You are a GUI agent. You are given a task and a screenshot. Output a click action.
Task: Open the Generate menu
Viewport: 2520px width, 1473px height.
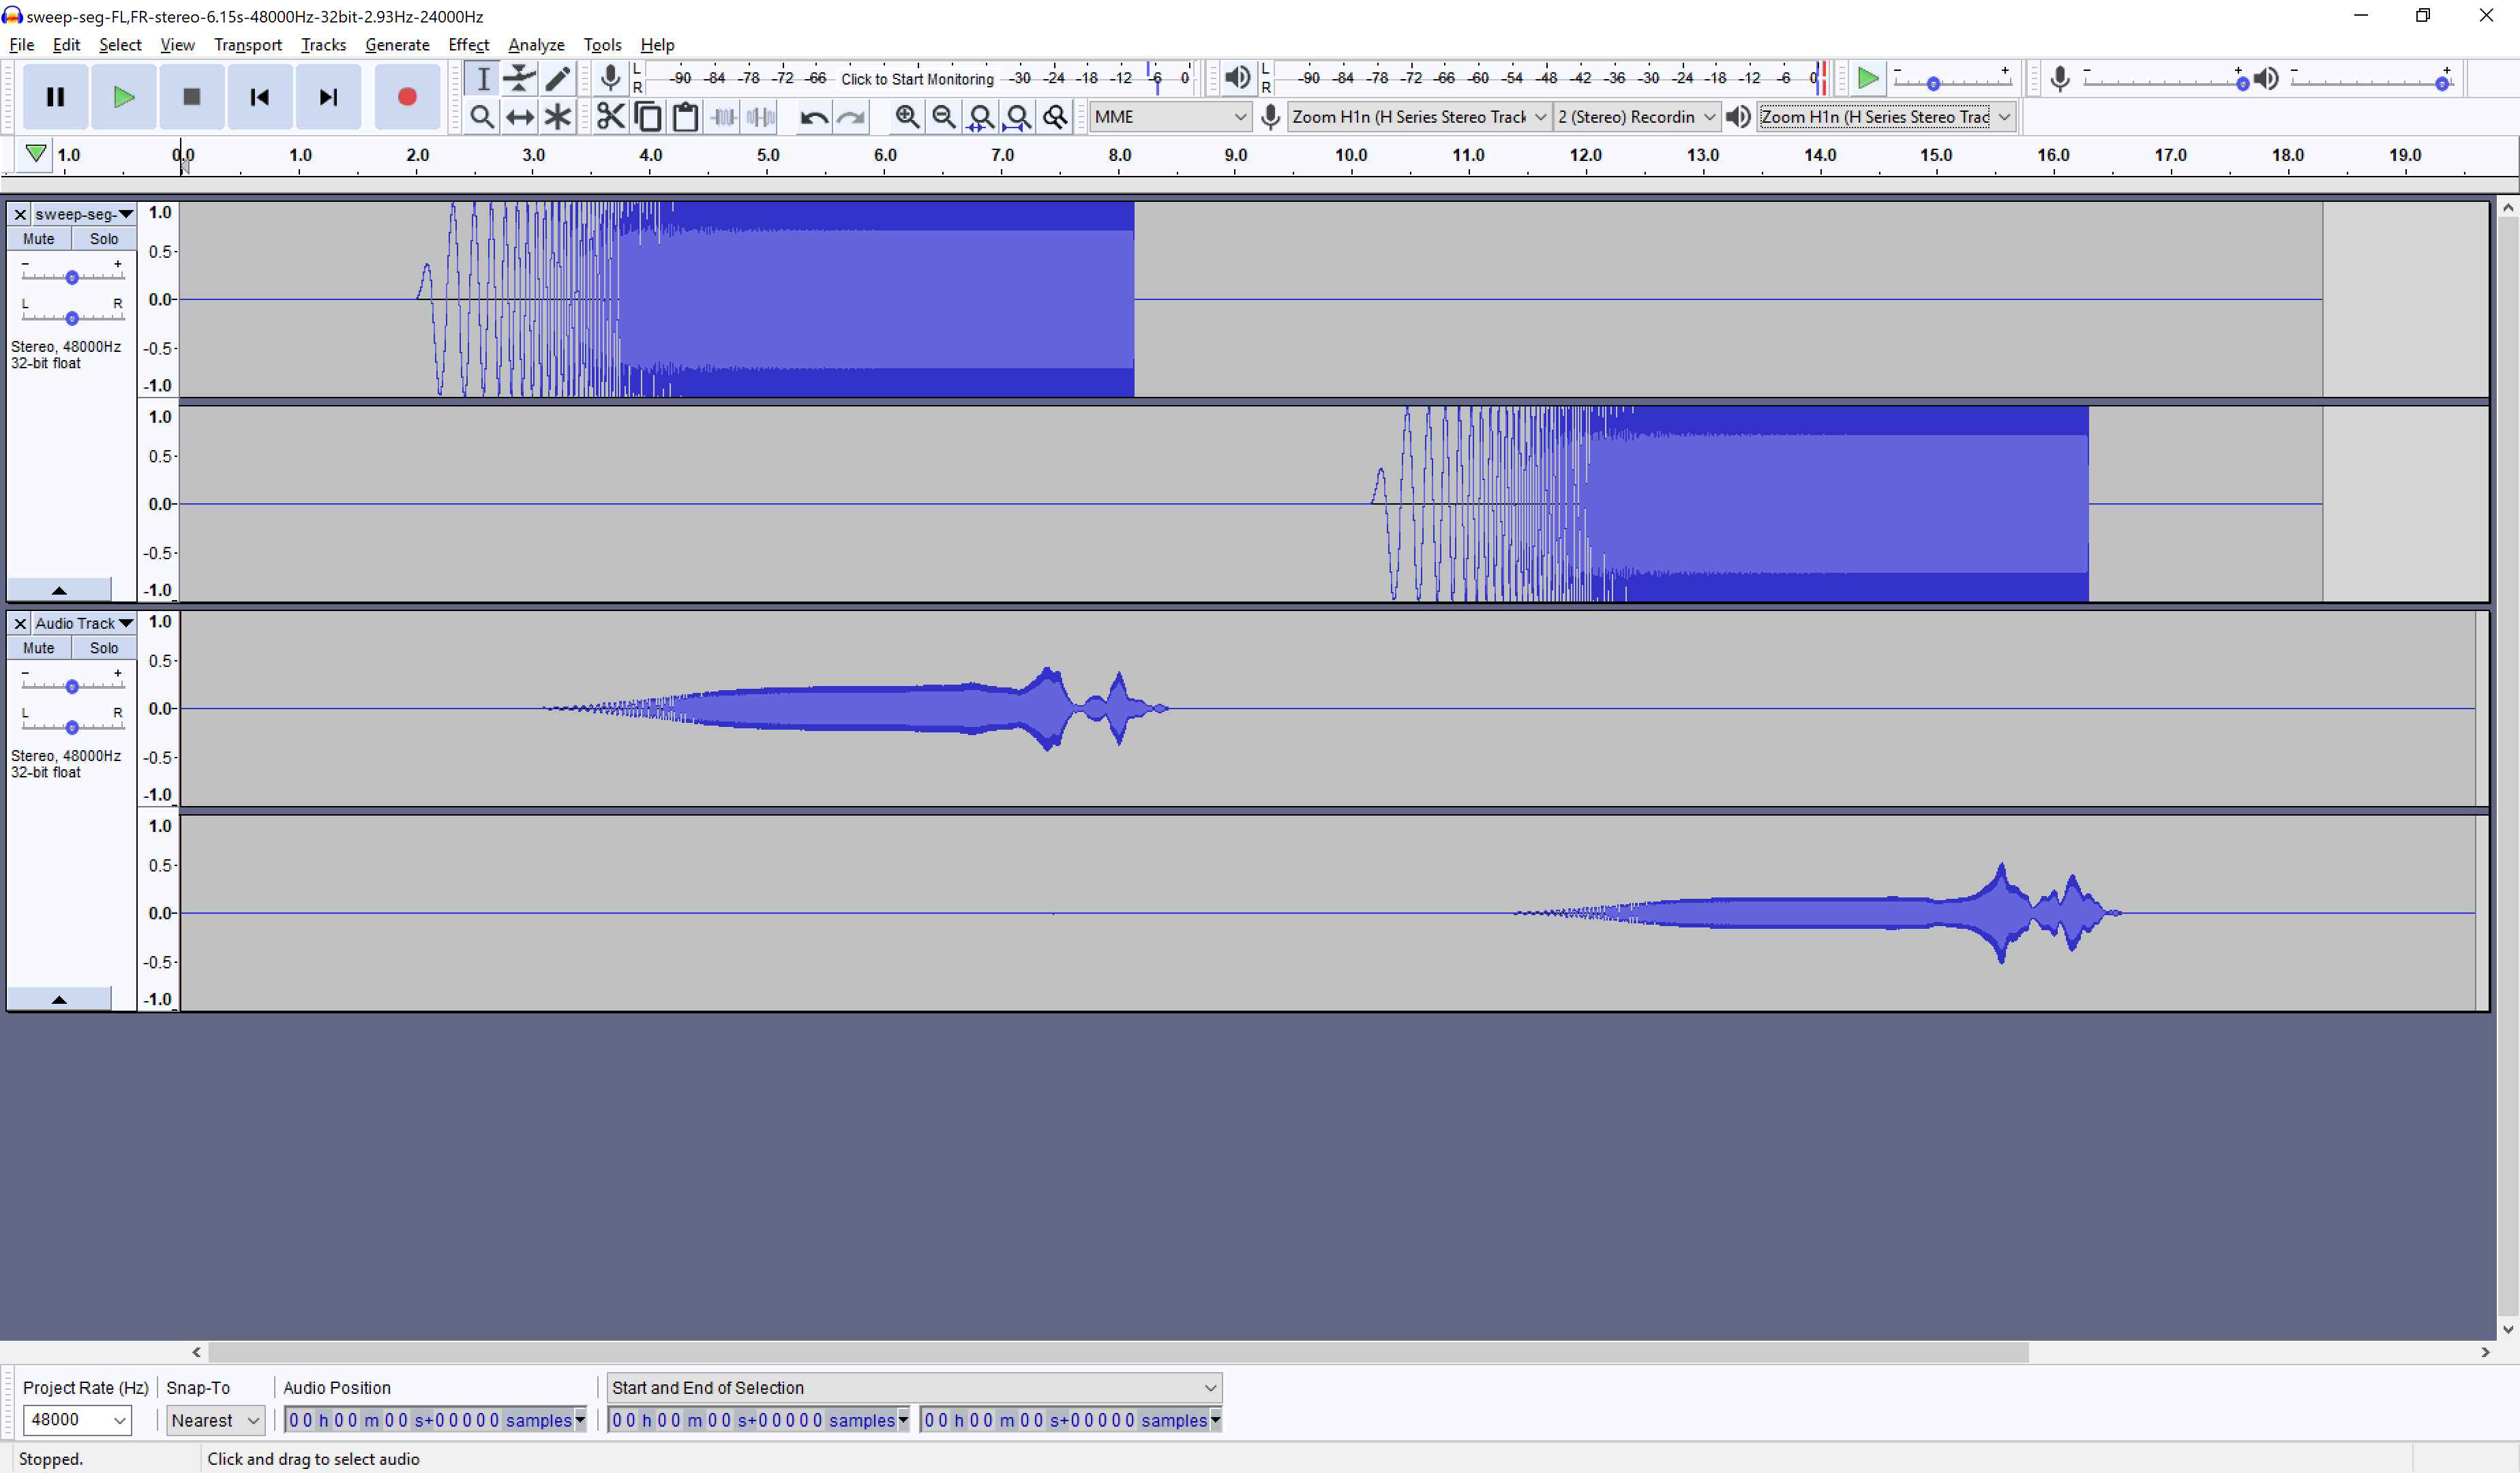(397, 45)
